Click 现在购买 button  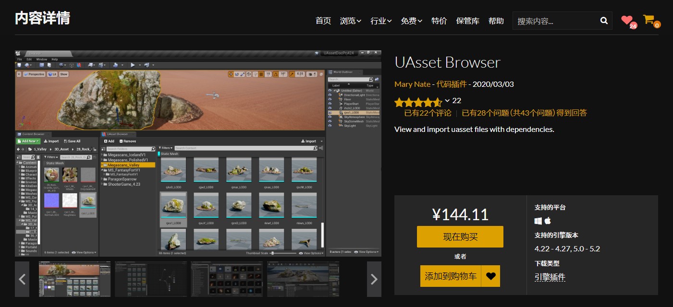click(x=460, y=237)
